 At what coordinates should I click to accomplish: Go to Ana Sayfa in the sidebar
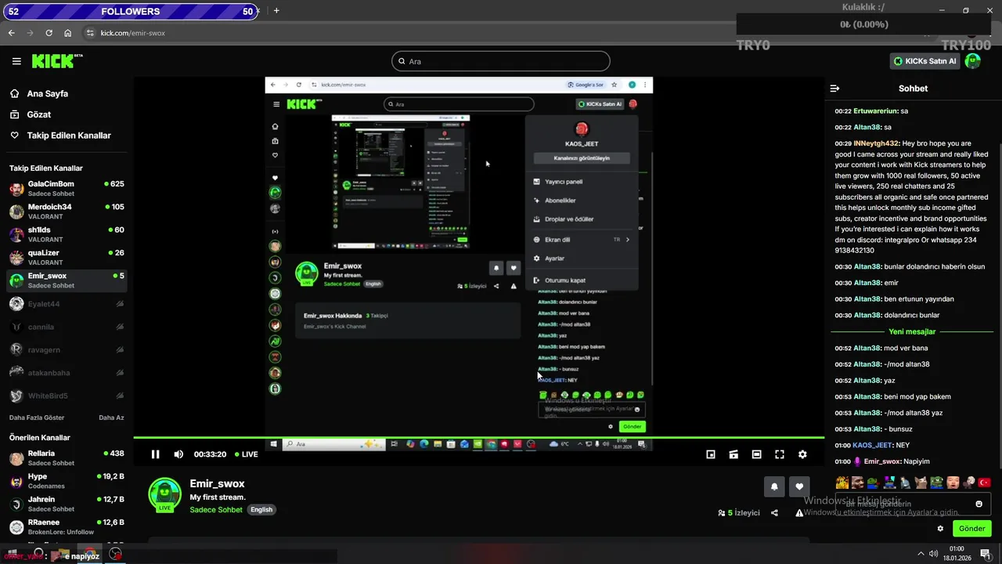(47, 93)
